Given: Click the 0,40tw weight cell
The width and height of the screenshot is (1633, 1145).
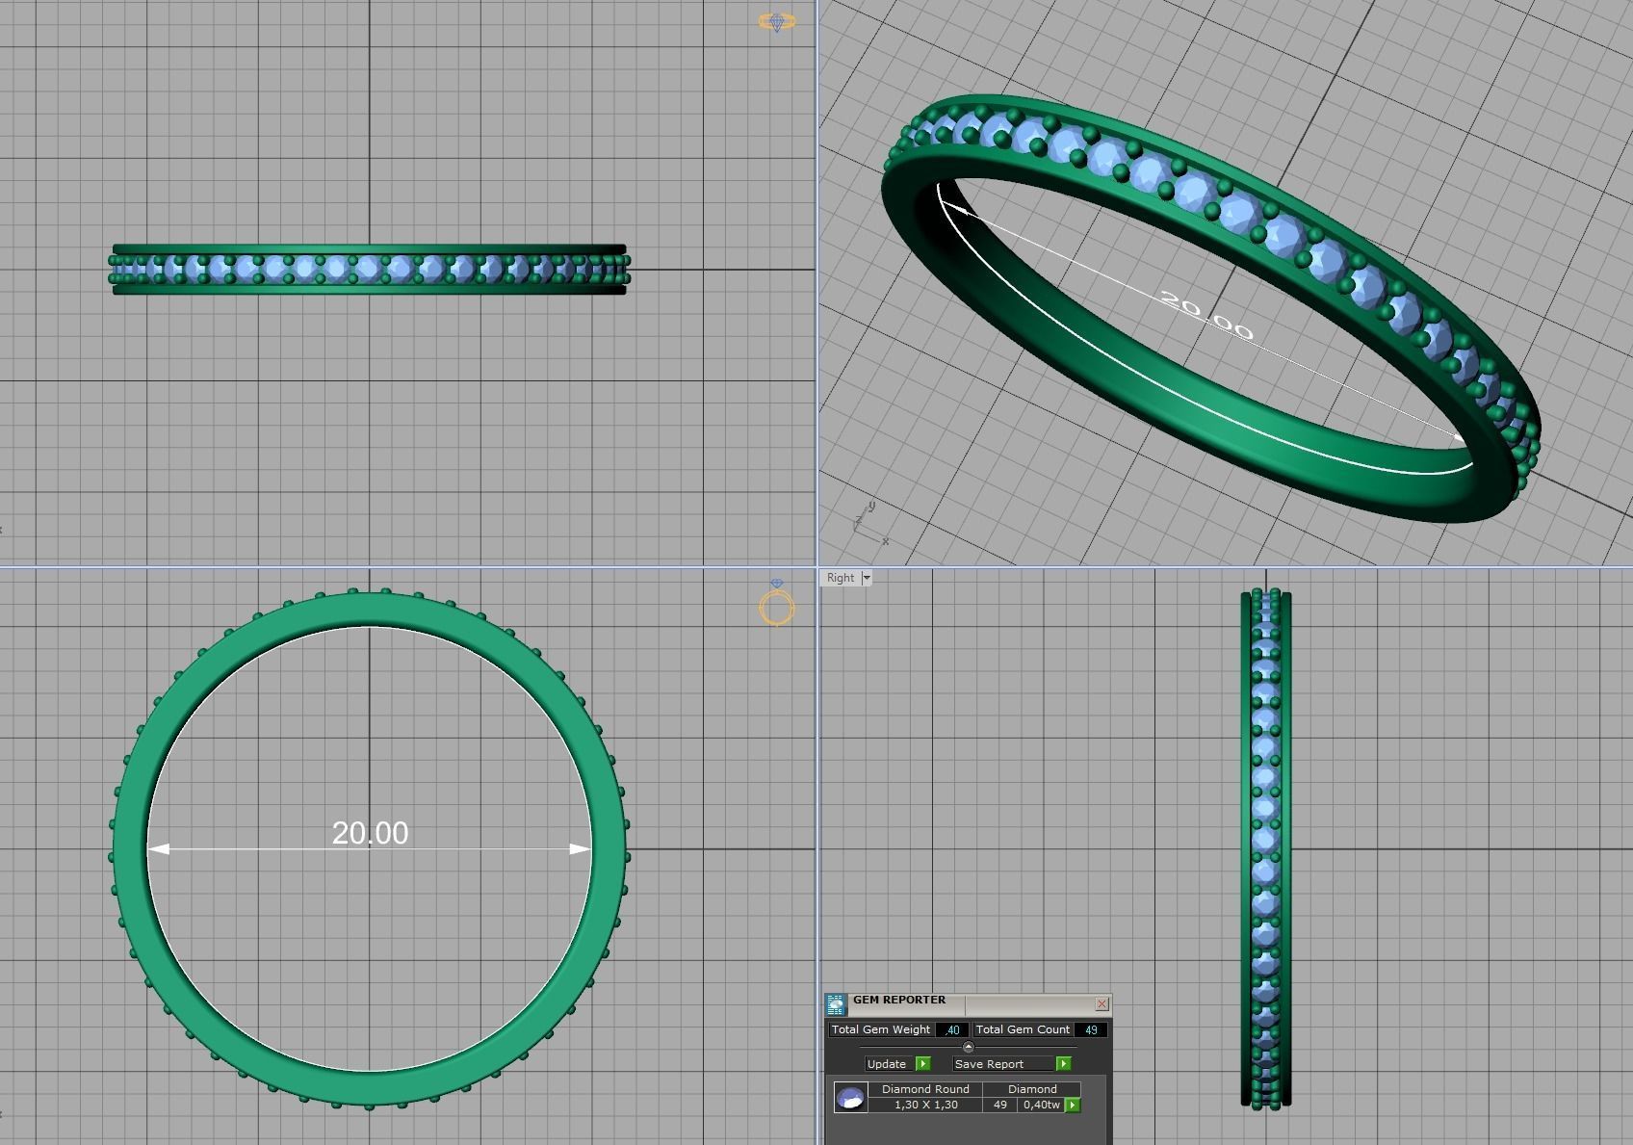Looking at the screenshot, I should (x=1041, y=1105).
